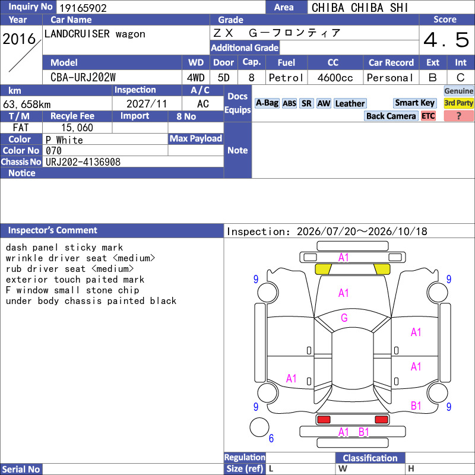Click the left red tail light on diagram
This screenshot has width=475, height=475.
pyautogui.click(x=324, y=420)
